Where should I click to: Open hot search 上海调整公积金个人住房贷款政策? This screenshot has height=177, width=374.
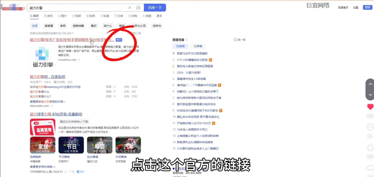click(x=198, y=136)
